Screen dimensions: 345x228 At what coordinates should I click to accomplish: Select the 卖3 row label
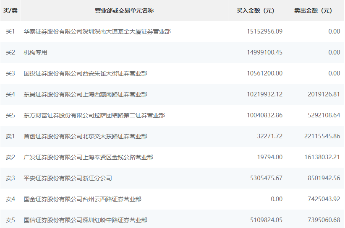[x=10, y=178]
